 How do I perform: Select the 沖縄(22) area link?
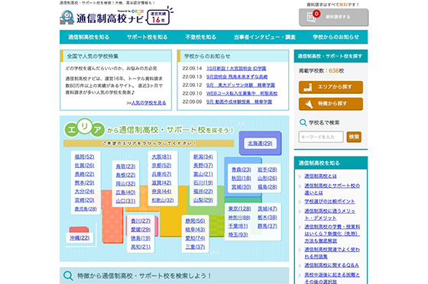(79, 237)
